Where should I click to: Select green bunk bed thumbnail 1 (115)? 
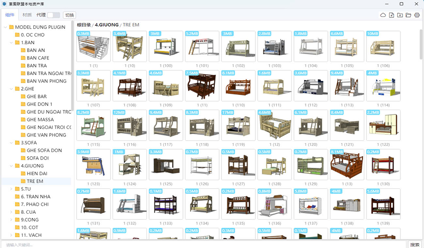(x=94, y=125)
